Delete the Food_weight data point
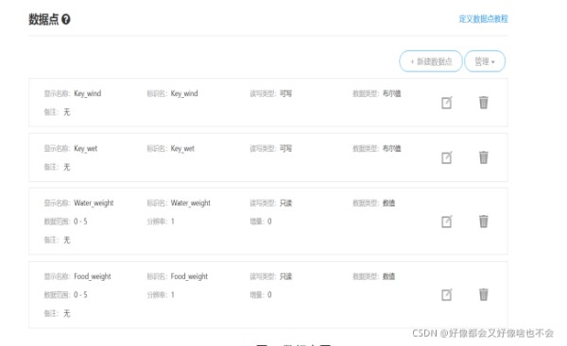The width and height of the screenshot is (567, 346). 484,294
